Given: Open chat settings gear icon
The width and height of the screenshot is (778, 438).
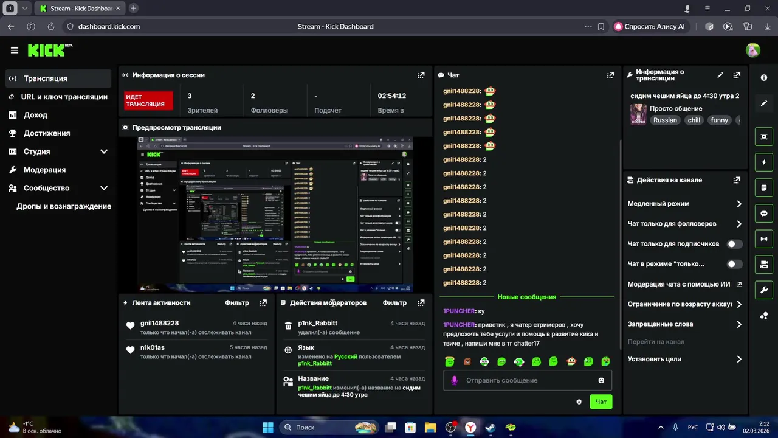Looking at the screenshot, I should click(x=579, y=402).
